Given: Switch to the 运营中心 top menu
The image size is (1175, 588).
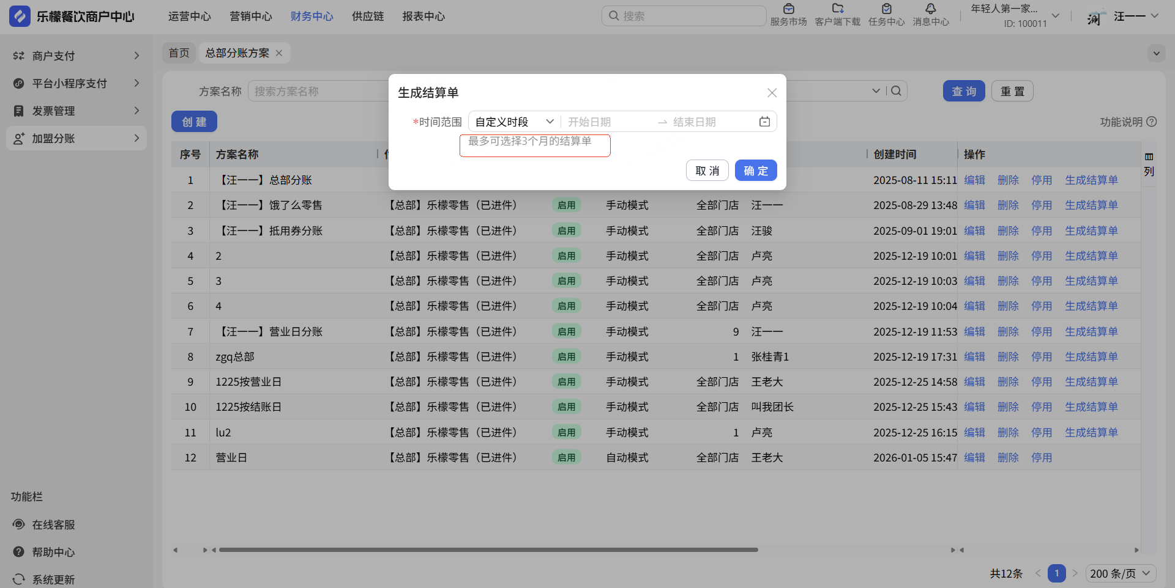Looking at the screenshot, I should point(189,17).
